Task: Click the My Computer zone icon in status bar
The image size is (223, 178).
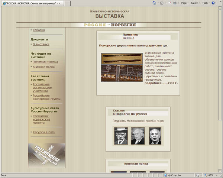Action: pyautogui.click(x=165, y=175)
